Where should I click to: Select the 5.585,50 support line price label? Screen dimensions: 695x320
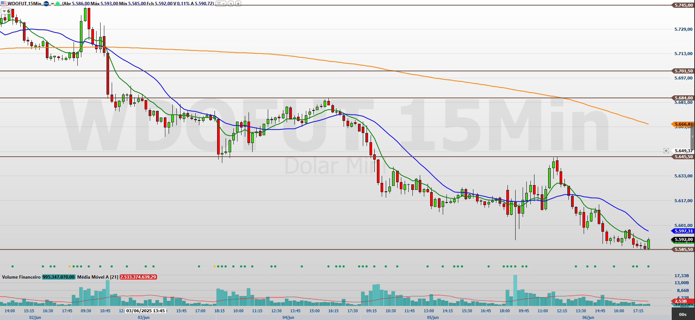(x=682, y=249)
